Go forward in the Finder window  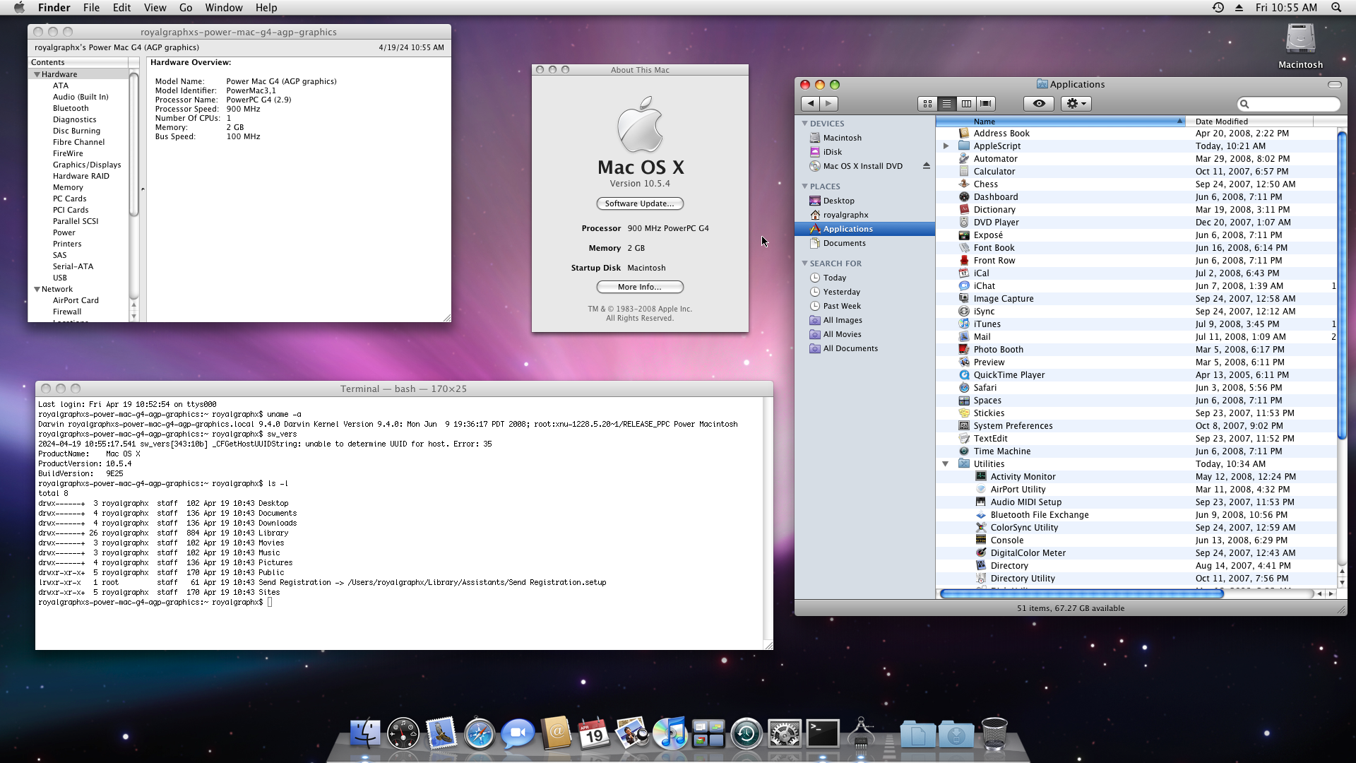pyautogui.click(x=828, y=104)
